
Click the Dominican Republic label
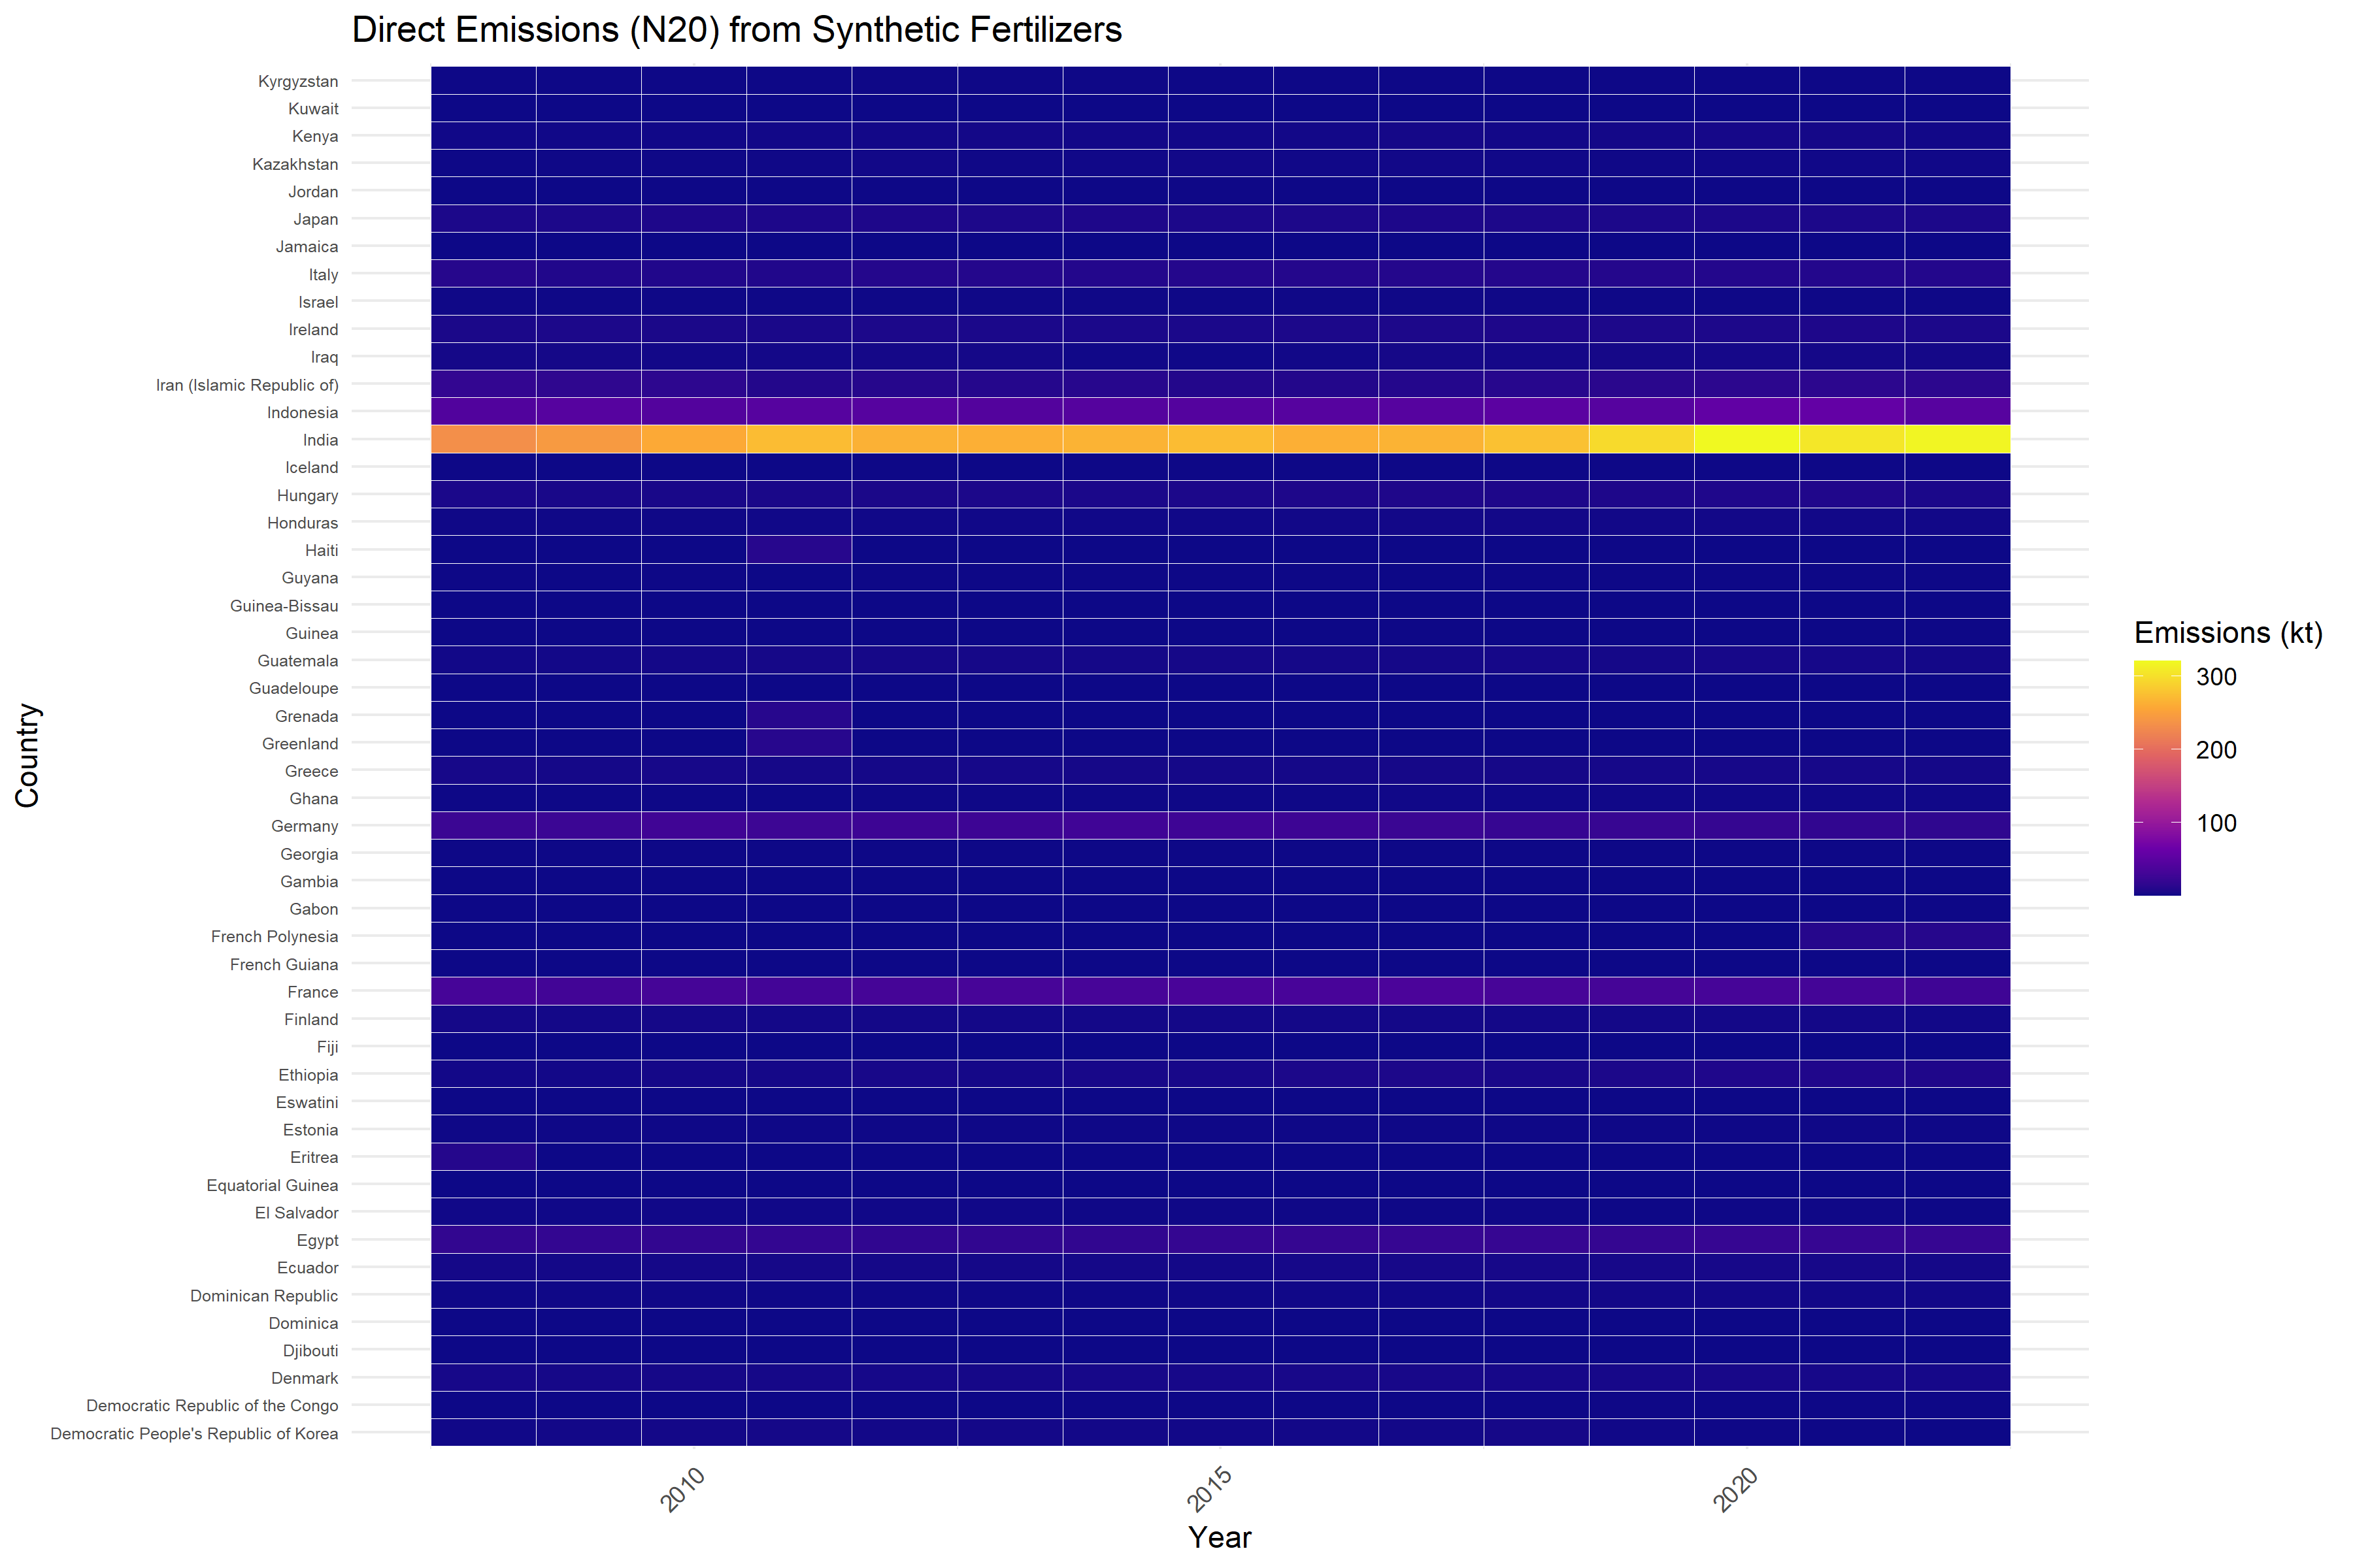tap(264, 1296)
